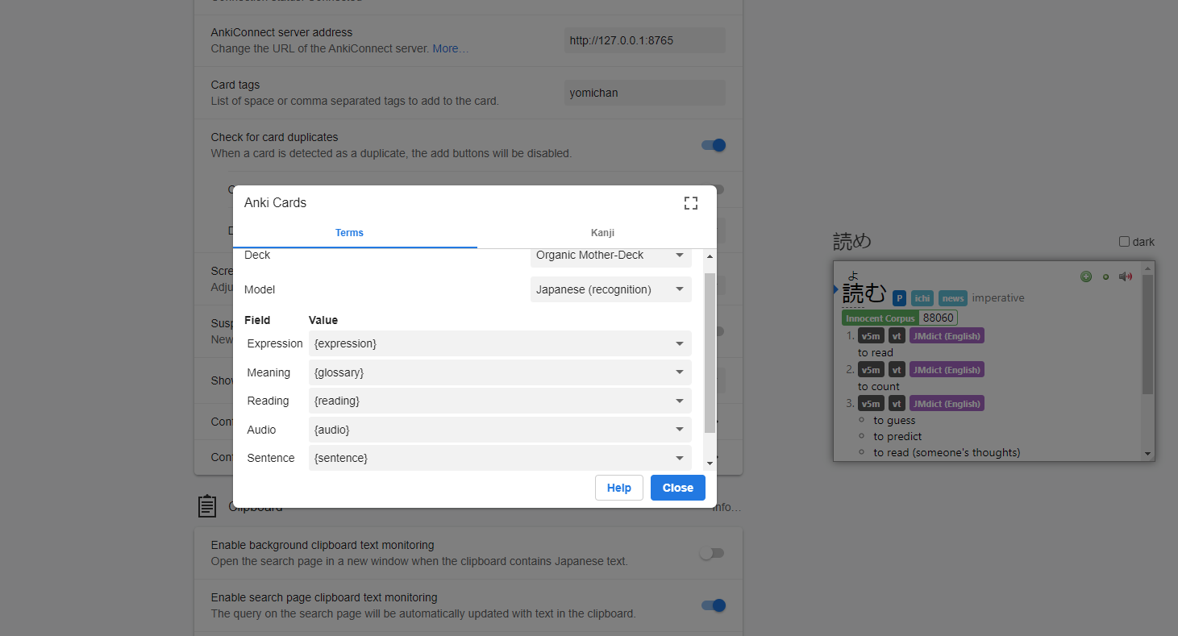Open the marker arrow for the Audio field
The height and width of the screenshot is (636, 1178).
pos(680,430)
